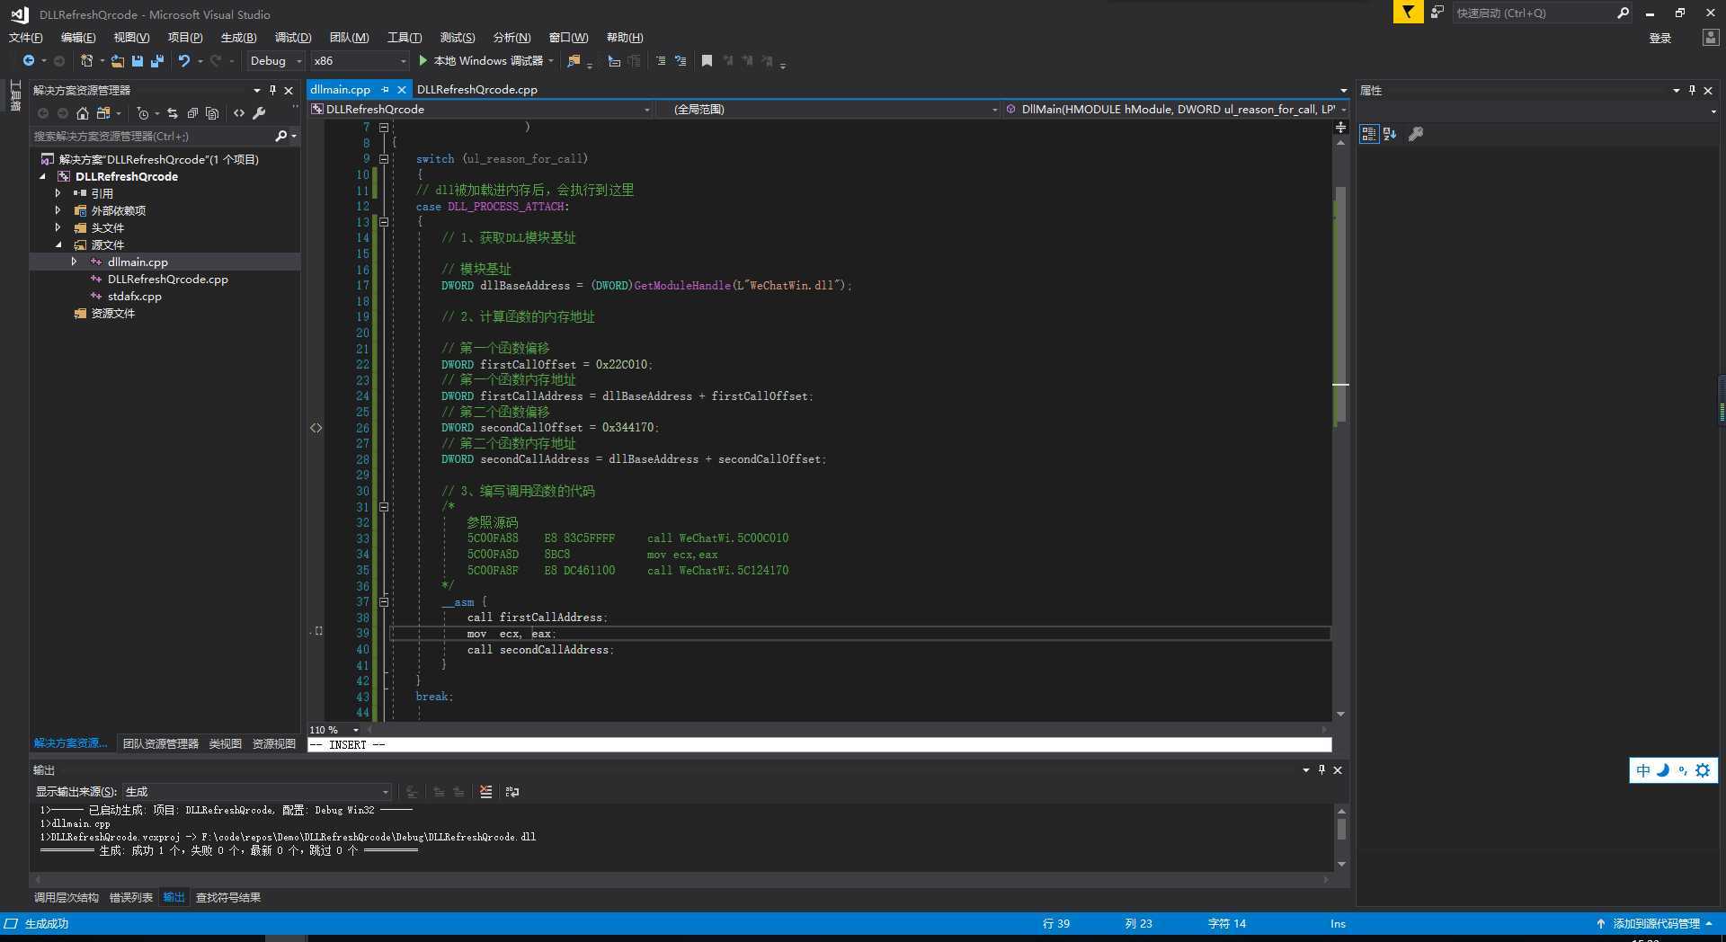
Task: Collapse the switch block fold at line 9
Action: (x=384, y=159)
